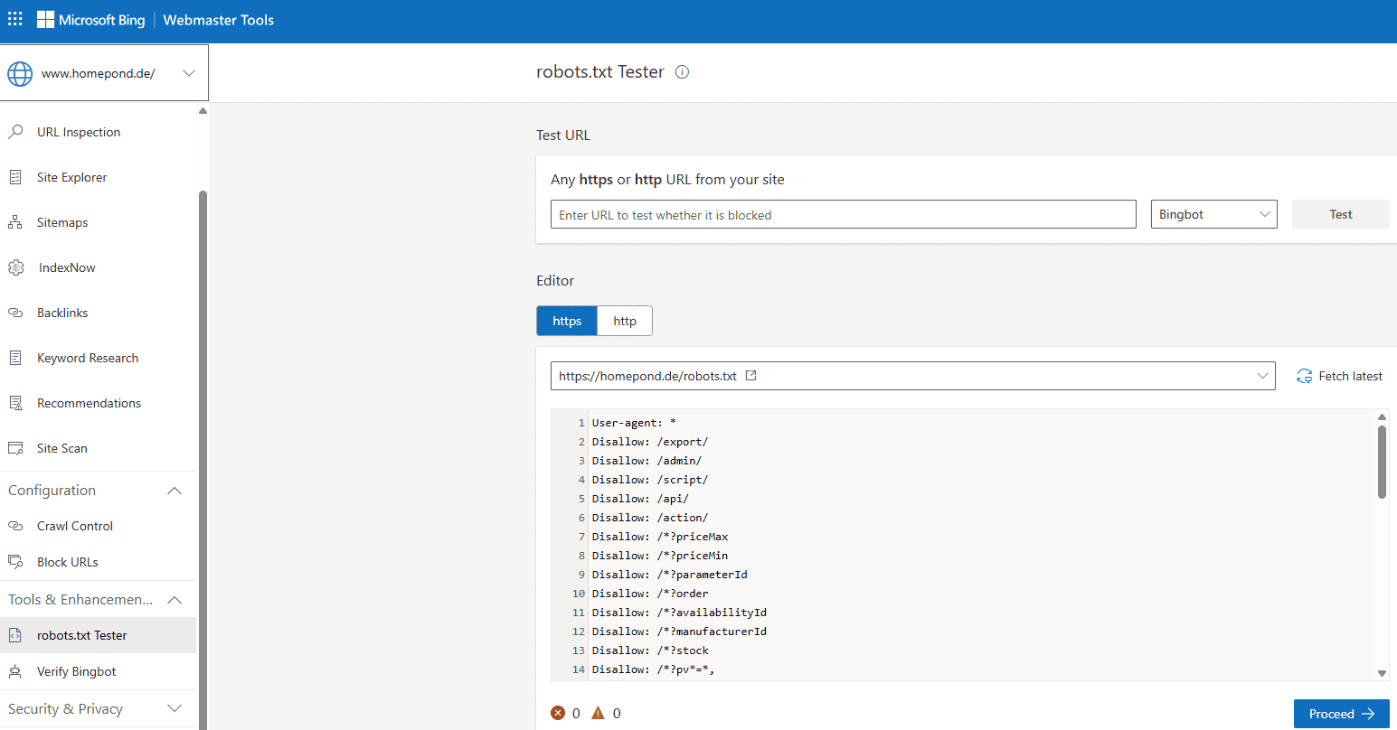
Task: Open URL Inspection from the sidebar
Action: tap(79, 132)
